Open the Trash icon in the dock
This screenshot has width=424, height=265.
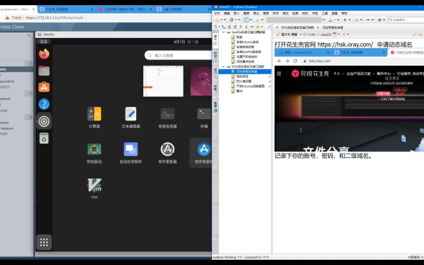pos(44,138)
